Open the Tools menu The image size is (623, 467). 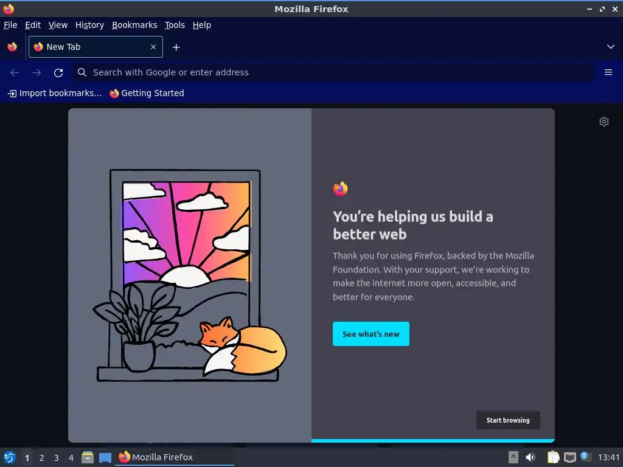point(175,25)
